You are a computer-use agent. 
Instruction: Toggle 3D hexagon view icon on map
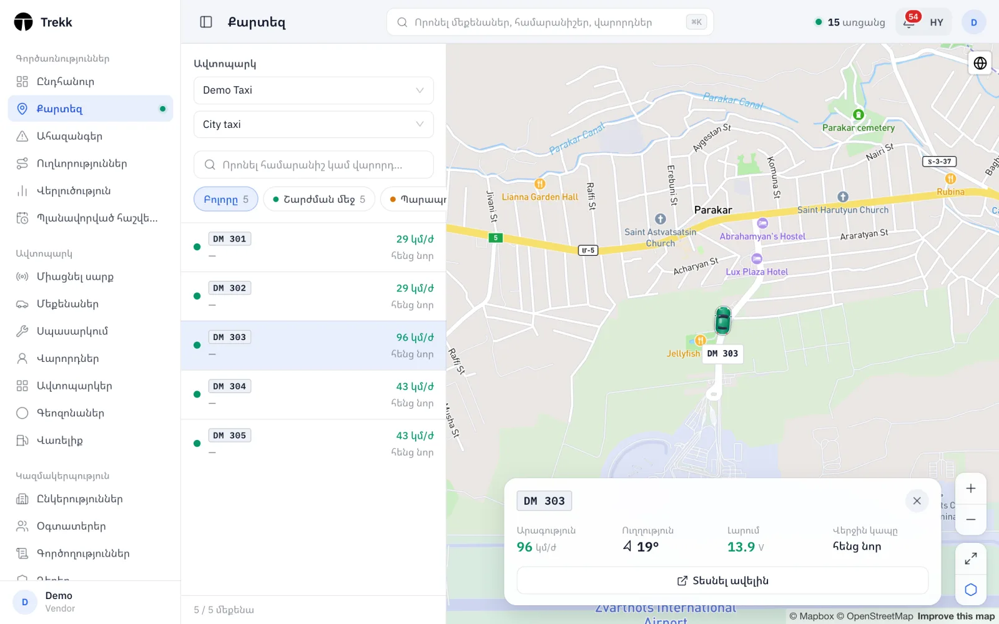971,590
